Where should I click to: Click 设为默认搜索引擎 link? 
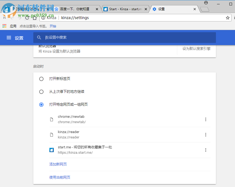[x=196, y=49]
